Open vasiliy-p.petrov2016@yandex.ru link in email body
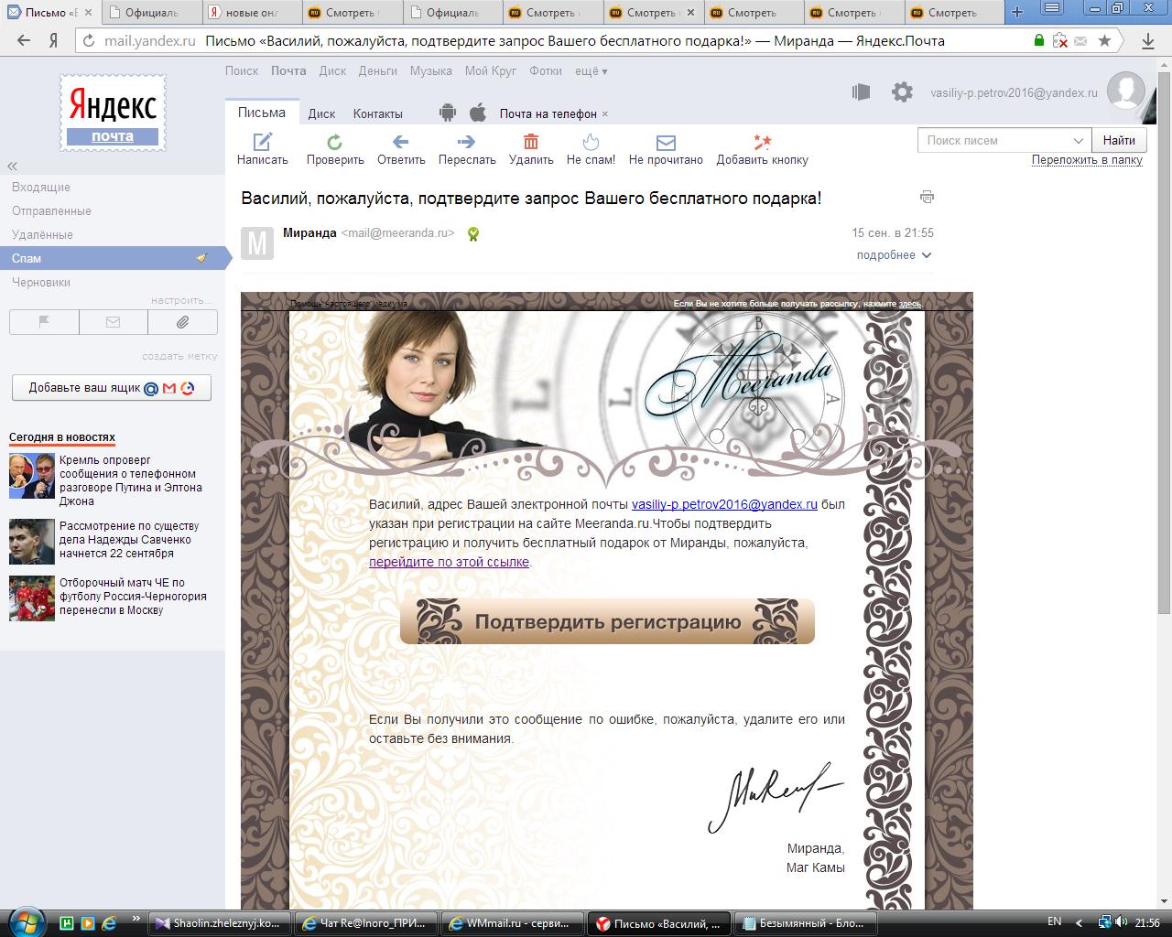The width and height of the screenshot is (1172, 937). tap(724, 504)
